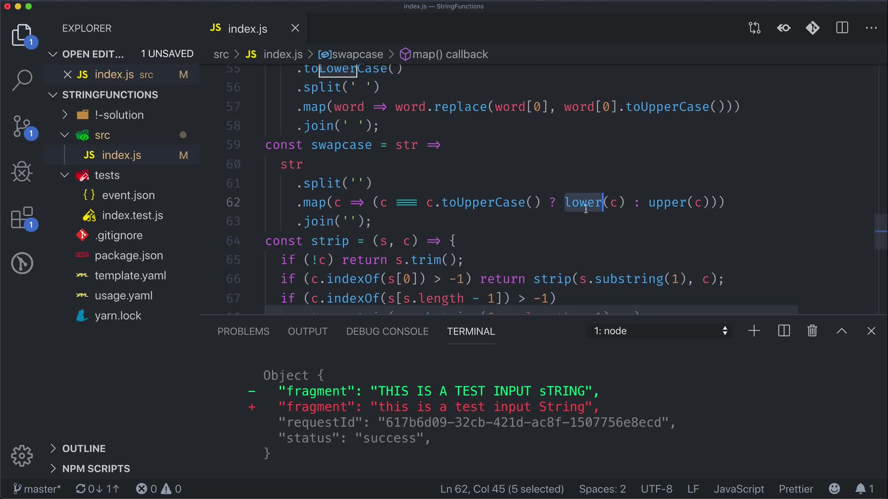Open the terminal selector dropdown '1: node'
The height and width of the screenshot is (499, 888).
[660, 331]
